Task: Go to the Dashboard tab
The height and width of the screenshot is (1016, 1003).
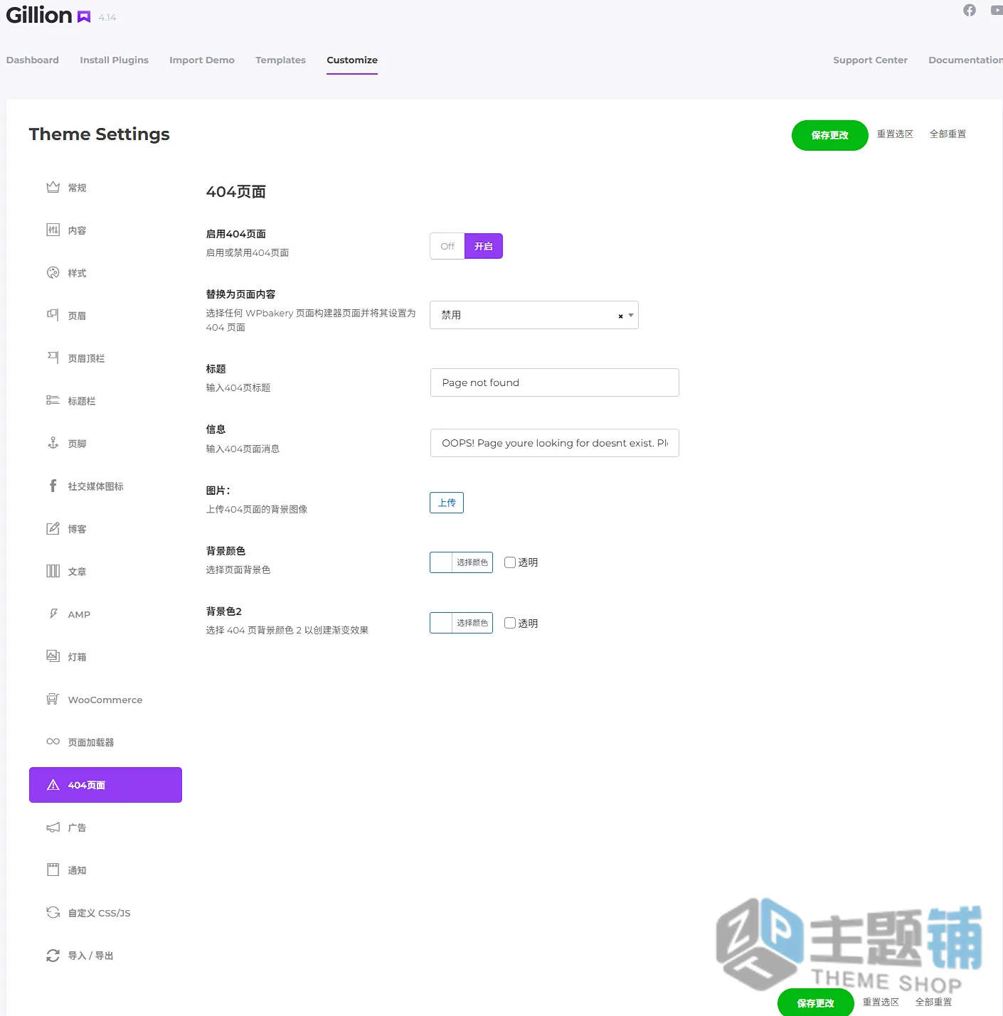Action: point(33,60)
